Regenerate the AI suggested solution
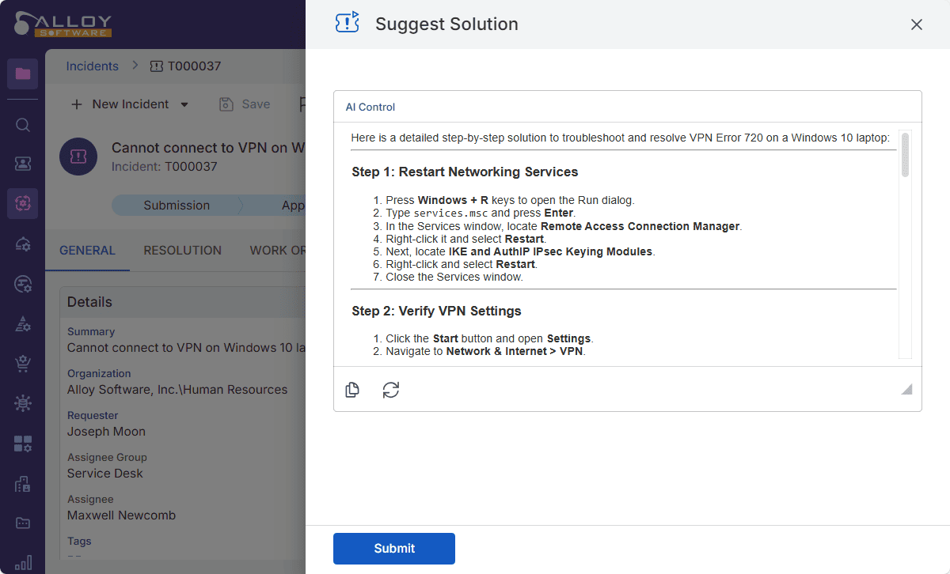The width and height of the screenshot is (950, 574). [x=391, y=390]
